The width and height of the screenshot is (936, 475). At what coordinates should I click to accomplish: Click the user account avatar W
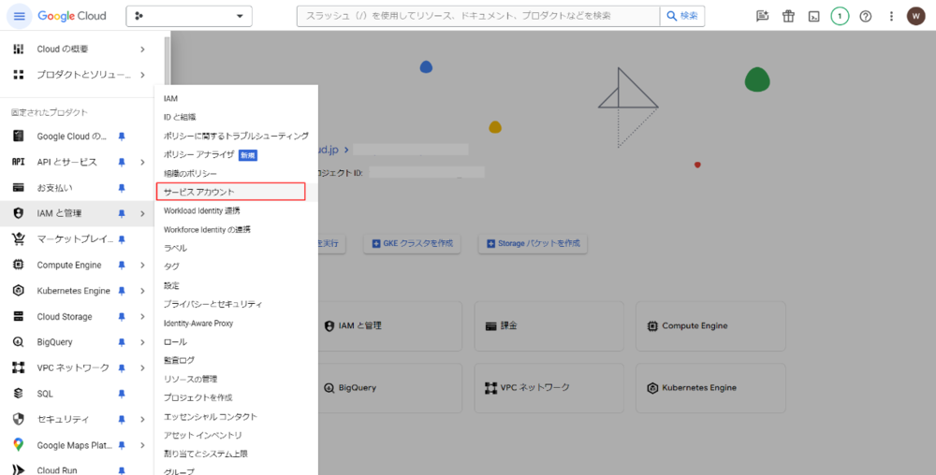915,16
